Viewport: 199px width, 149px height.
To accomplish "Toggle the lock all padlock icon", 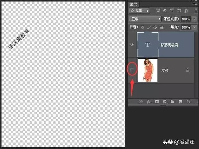I will coord(162,27).
